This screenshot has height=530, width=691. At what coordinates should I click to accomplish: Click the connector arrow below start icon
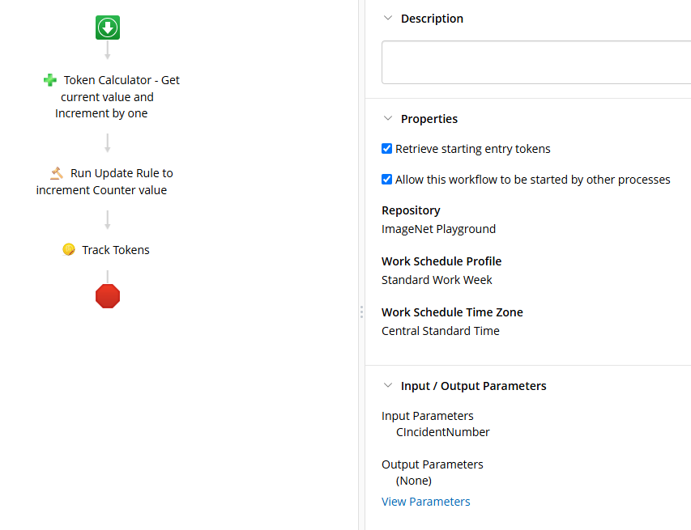[108, 49]
